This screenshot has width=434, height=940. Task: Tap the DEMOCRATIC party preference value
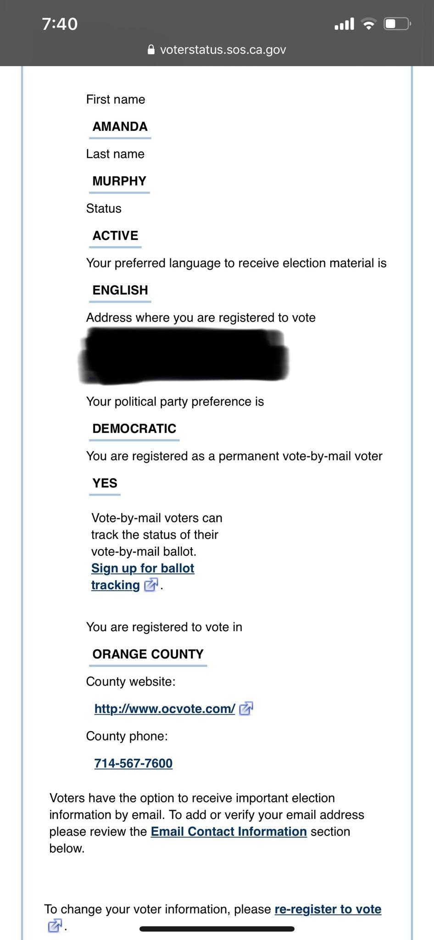pos(134,429)
